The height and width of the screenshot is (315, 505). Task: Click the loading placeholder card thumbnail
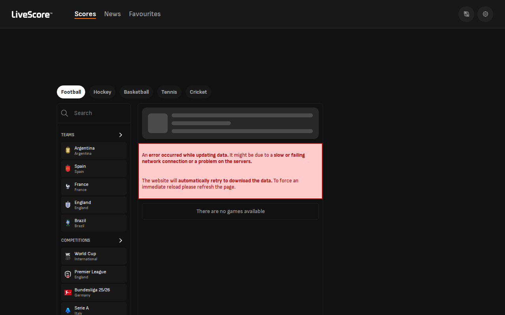click(x=158, y=123)
